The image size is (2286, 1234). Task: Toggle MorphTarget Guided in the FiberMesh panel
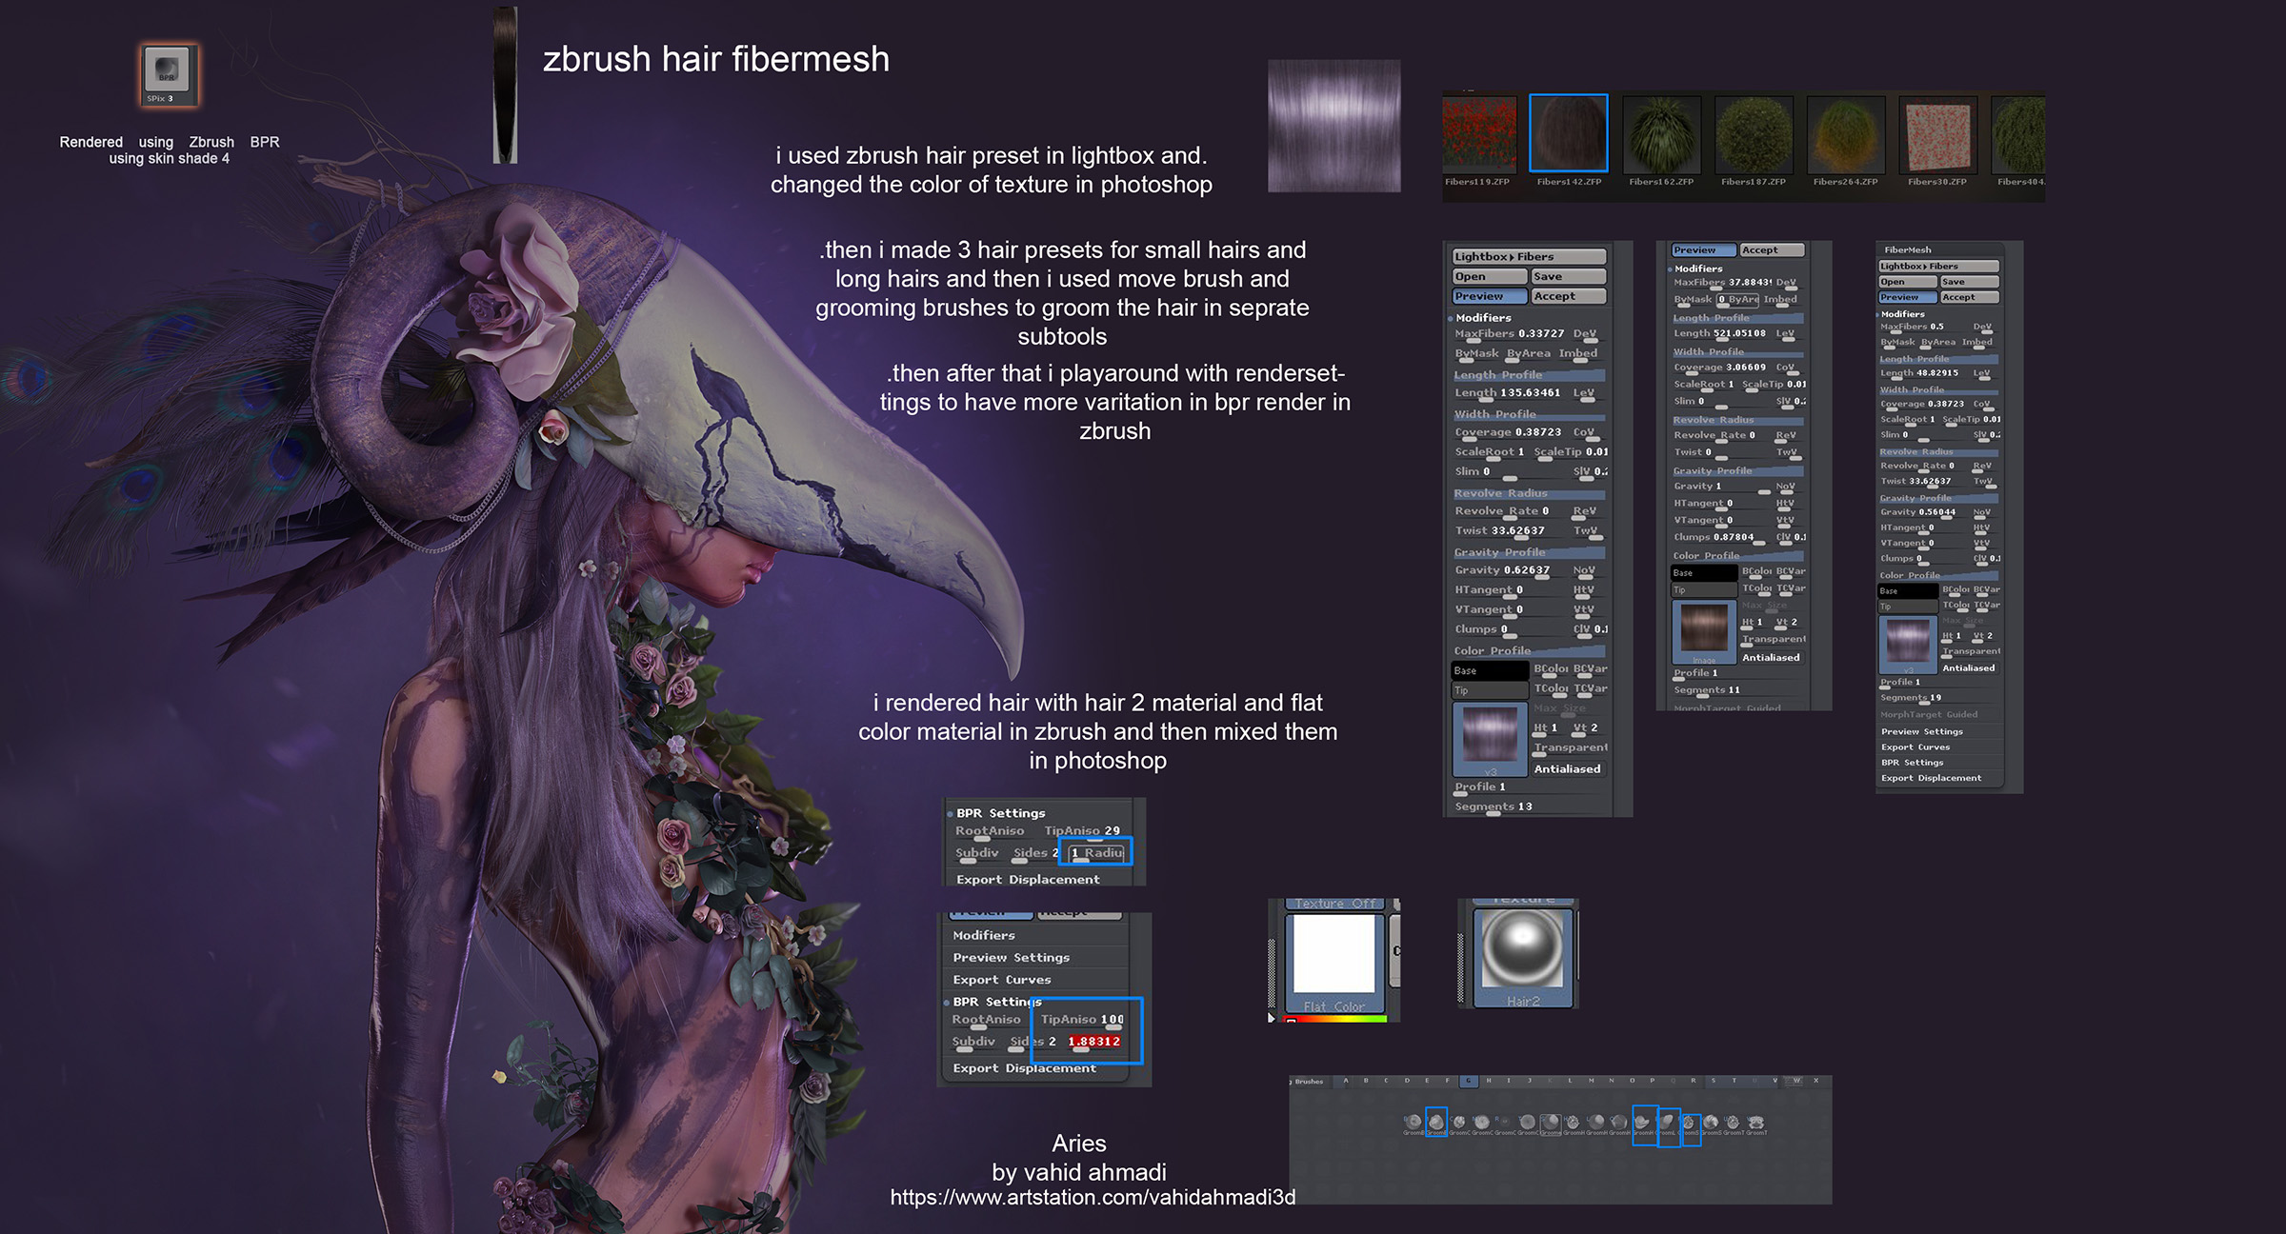coord(1929,714)
